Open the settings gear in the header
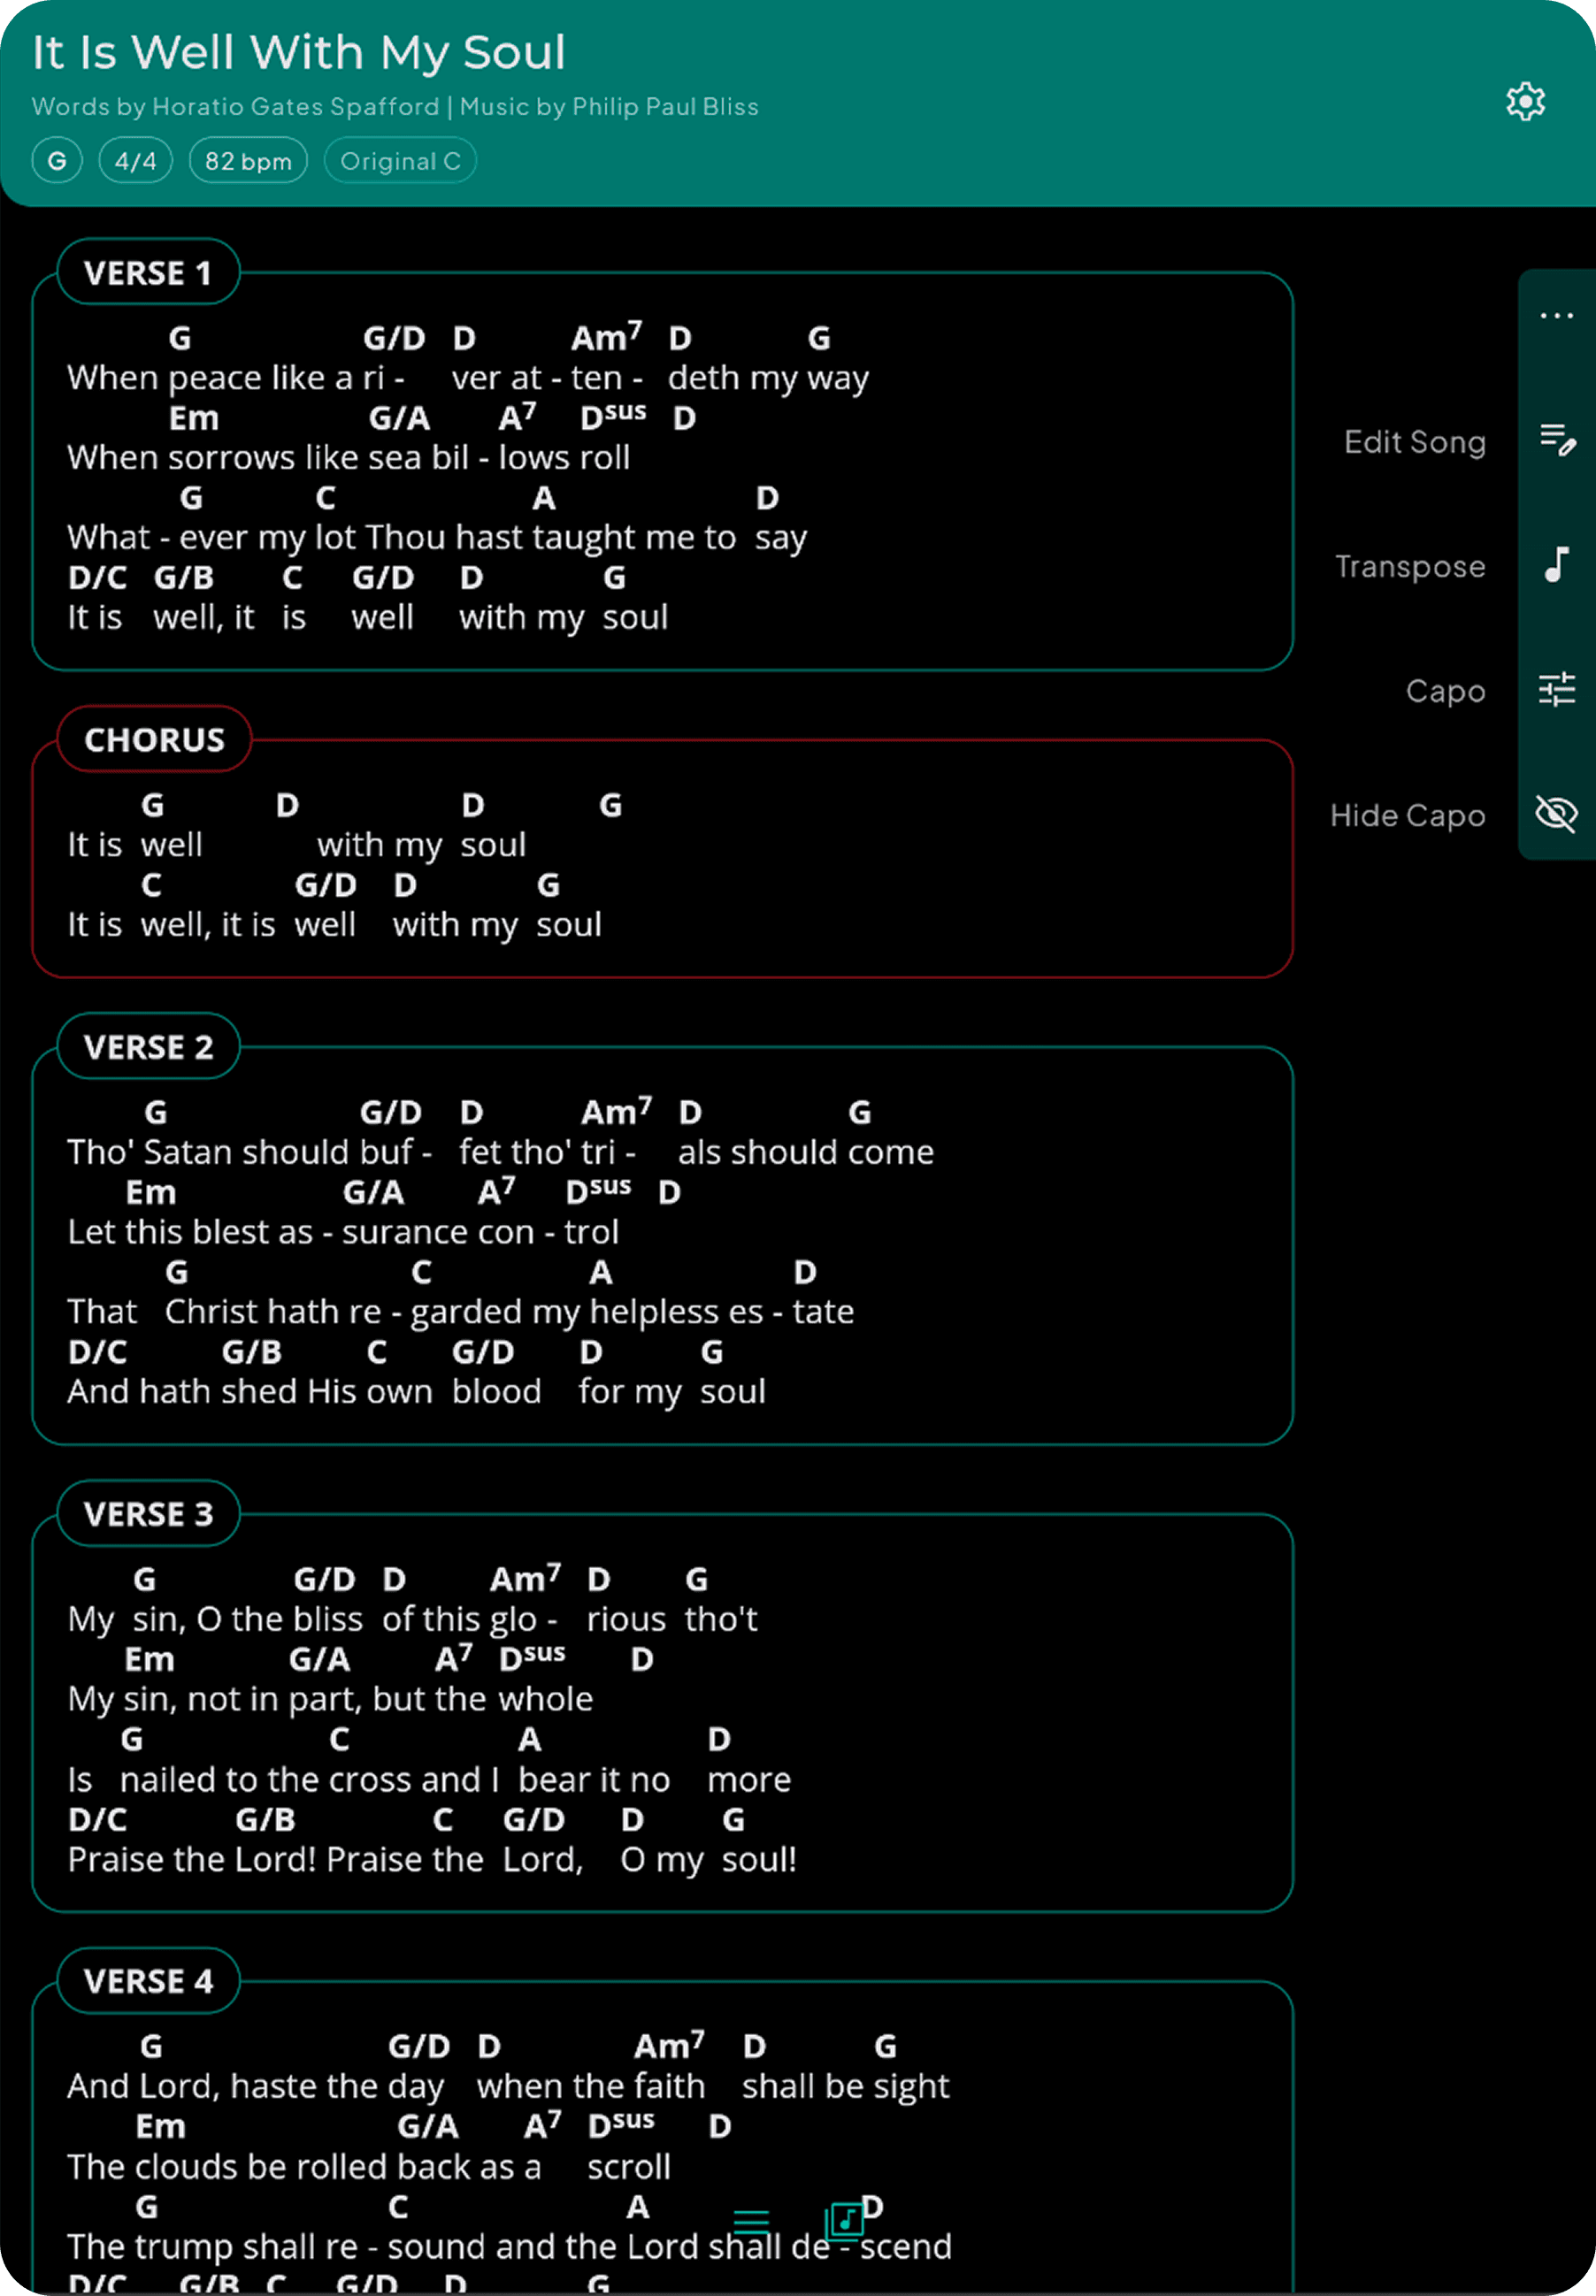Screen dimensions: 1596x2296 1524,101
